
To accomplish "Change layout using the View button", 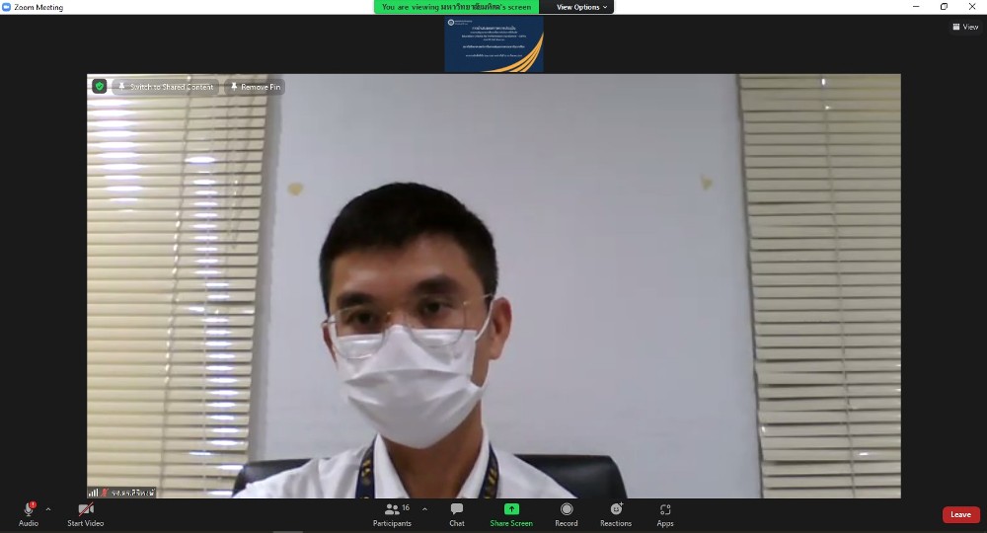I will pyautogui.click(x=965, y=27).
